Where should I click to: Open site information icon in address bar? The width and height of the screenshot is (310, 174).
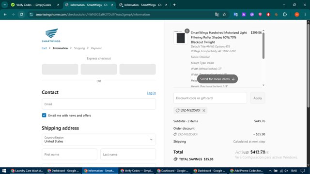[31, 14]
